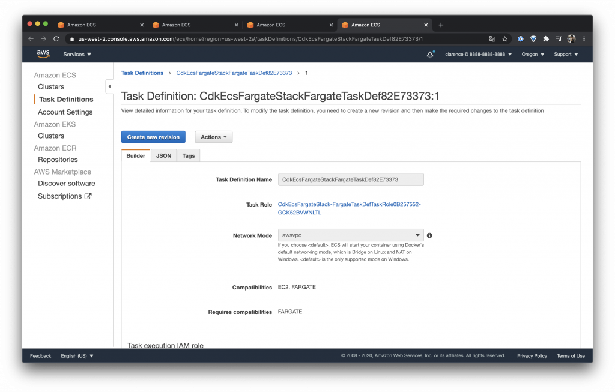Open Account Settings in sidebar
The image size is (615, 392).
[65, 112]
